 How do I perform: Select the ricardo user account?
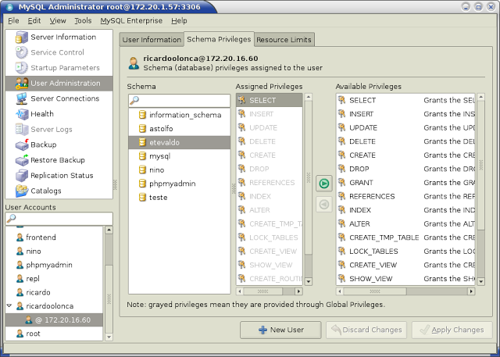click(x=54, y=292)
